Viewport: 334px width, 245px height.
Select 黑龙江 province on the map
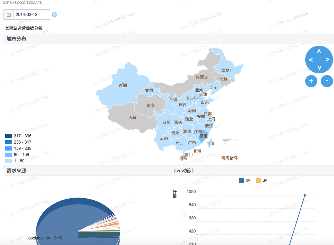point(227,71)
